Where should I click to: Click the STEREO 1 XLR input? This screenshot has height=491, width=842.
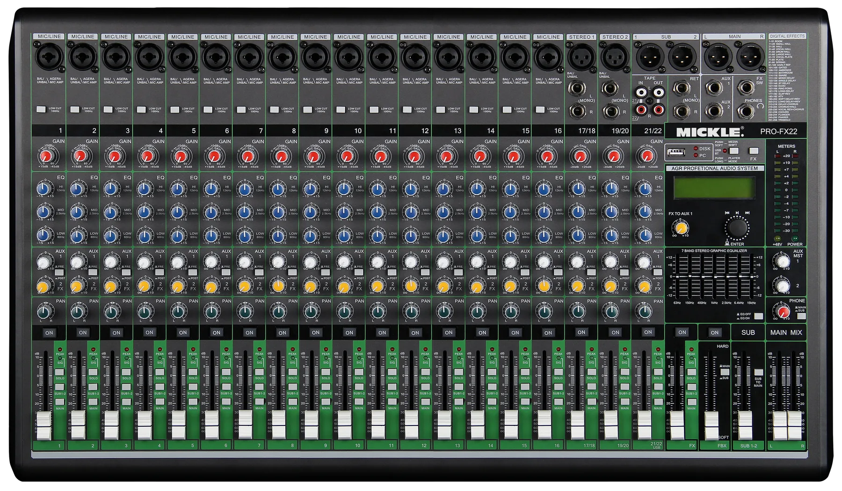[581, 57]
